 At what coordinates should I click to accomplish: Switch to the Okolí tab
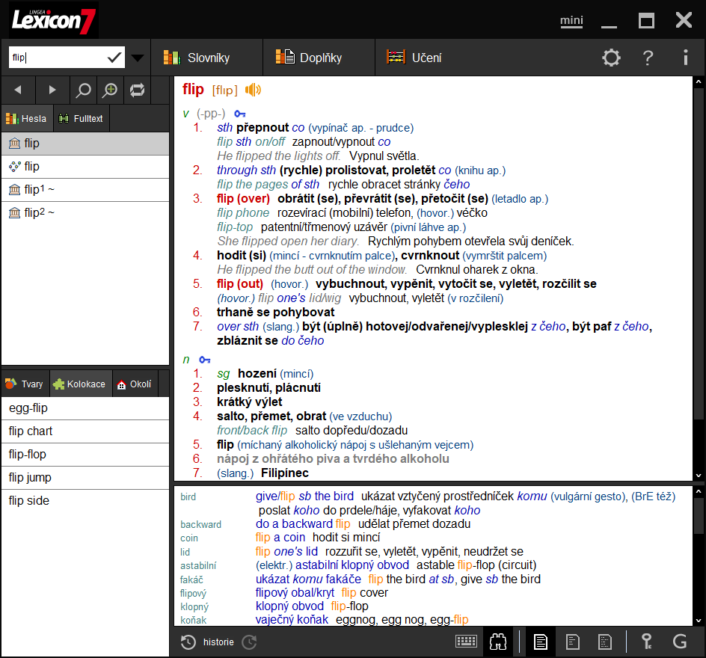coord(135,384)
